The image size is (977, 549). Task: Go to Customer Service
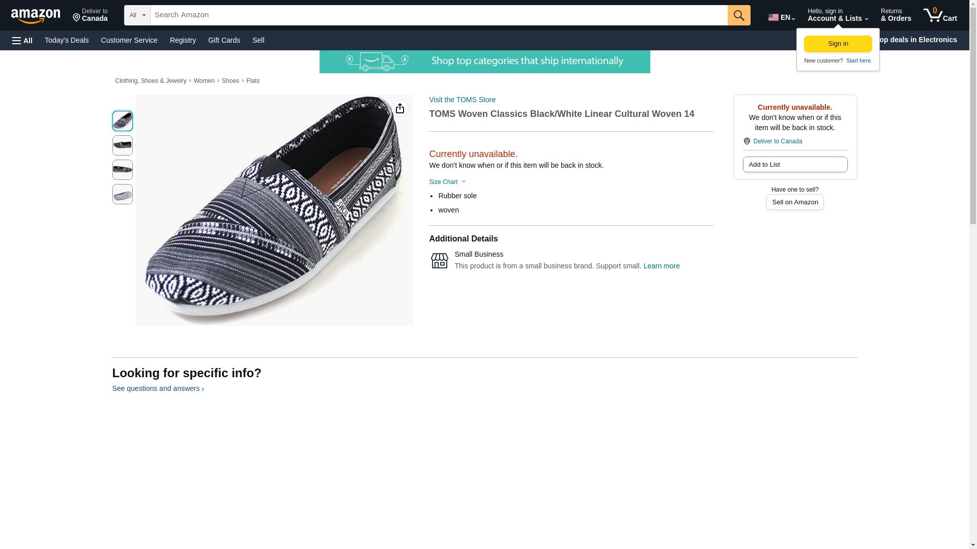pyautogui.click(x=129, y=40)
